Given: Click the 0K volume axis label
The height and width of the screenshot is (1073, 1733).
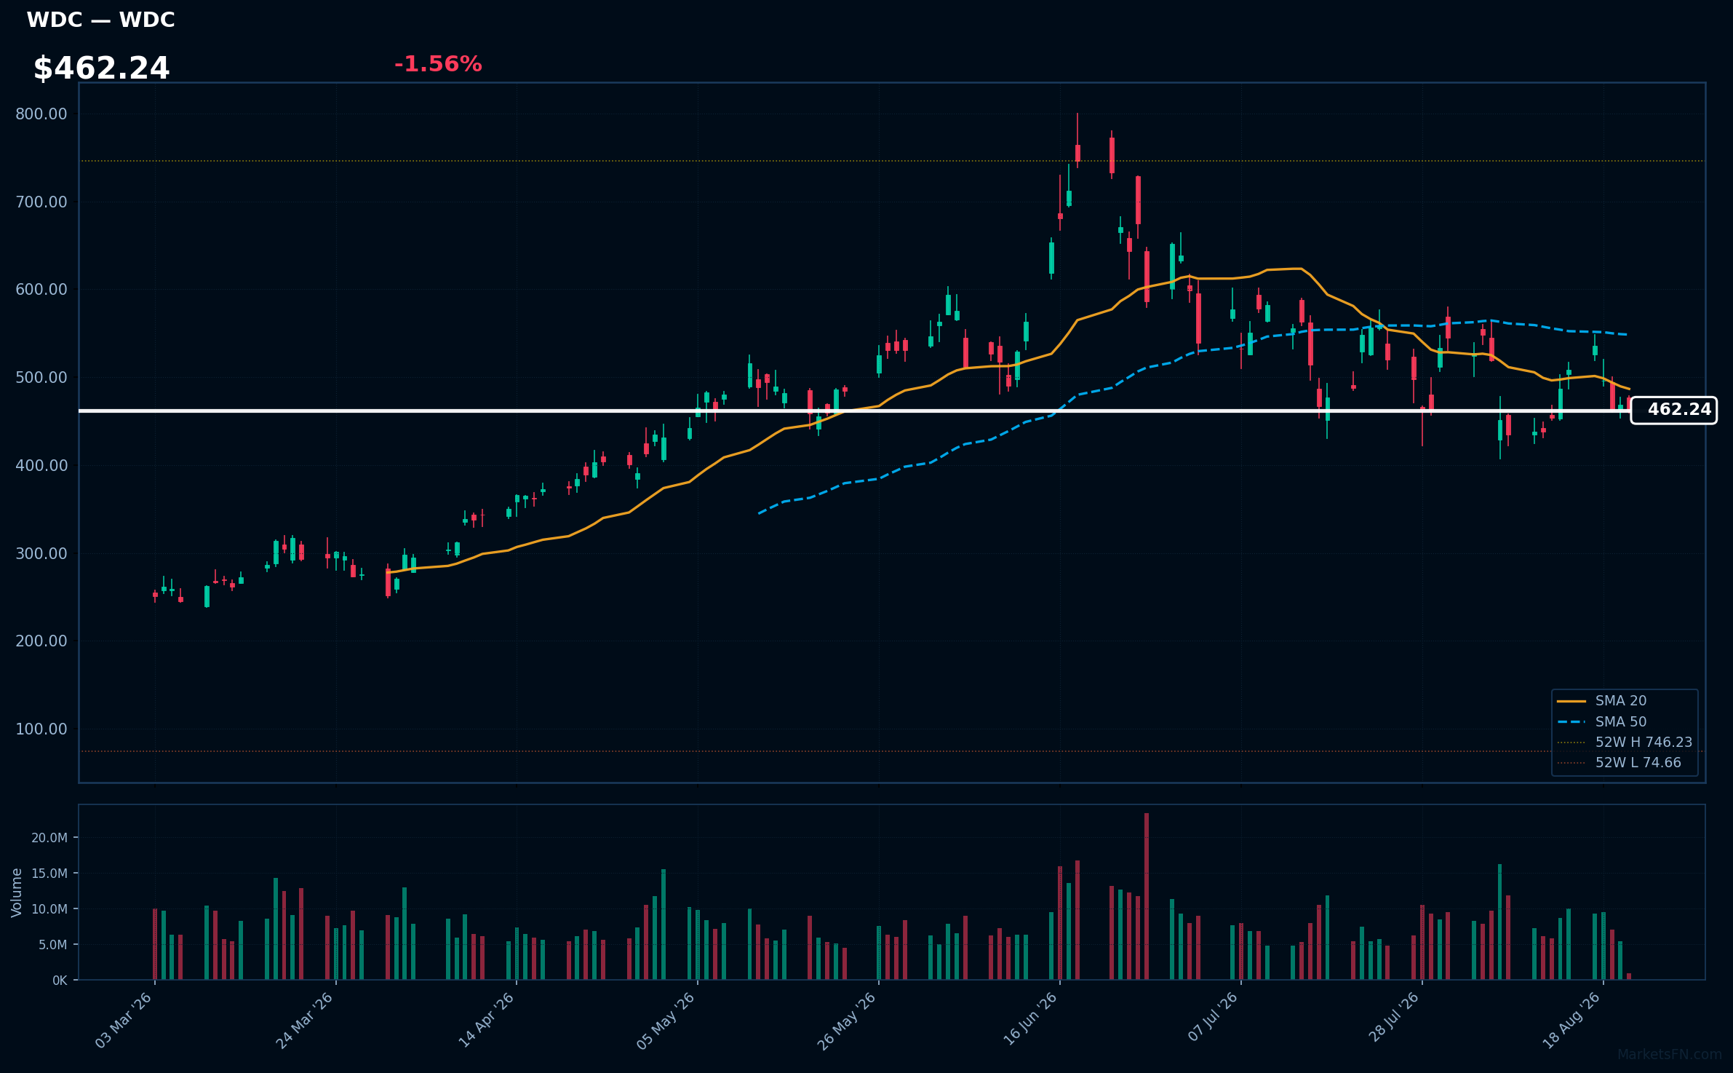Looking at the screenshot, I should point(60,981).
